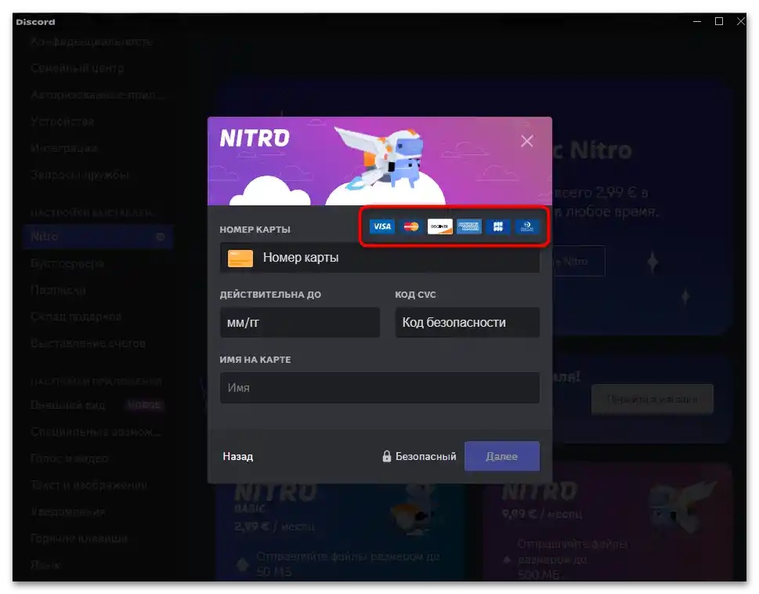Focus the Код безопасности CVC field
Viewport: 759px width, 594px height.
point(467,322)
